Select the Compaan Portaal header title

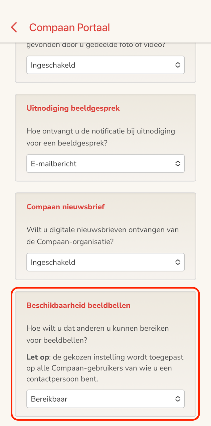pos(69,27)
